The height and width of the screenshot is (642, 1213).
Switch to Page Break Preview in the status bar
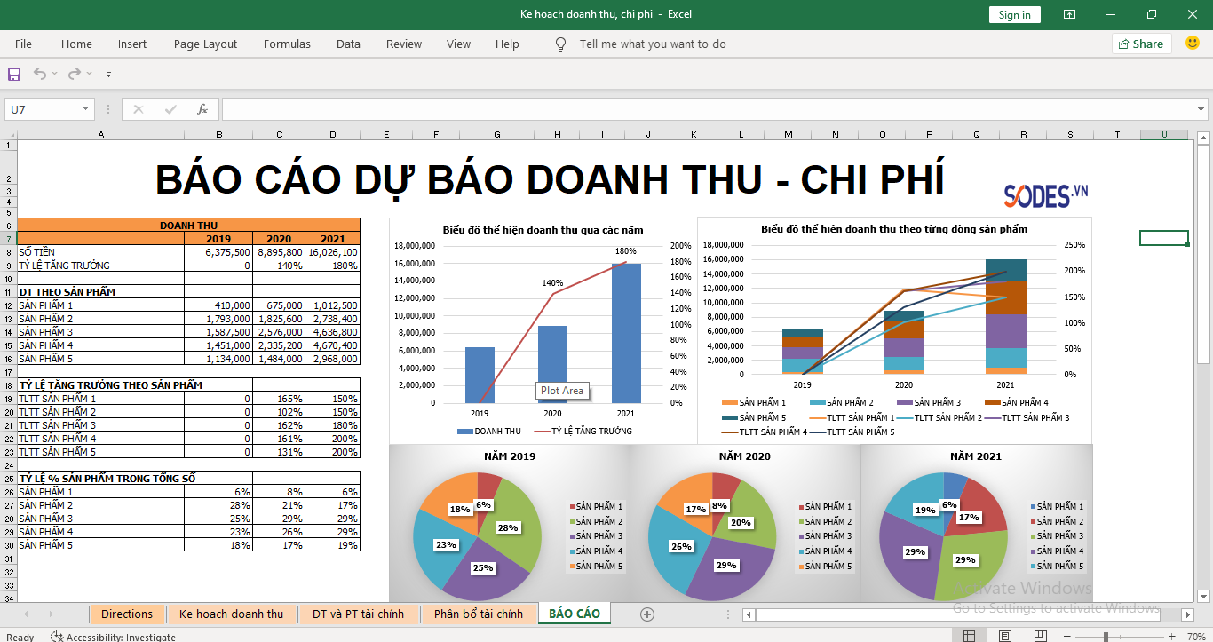(1040, 636)
